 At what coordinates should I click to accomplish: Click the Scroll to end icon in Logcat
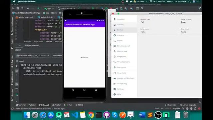[17, 71]
